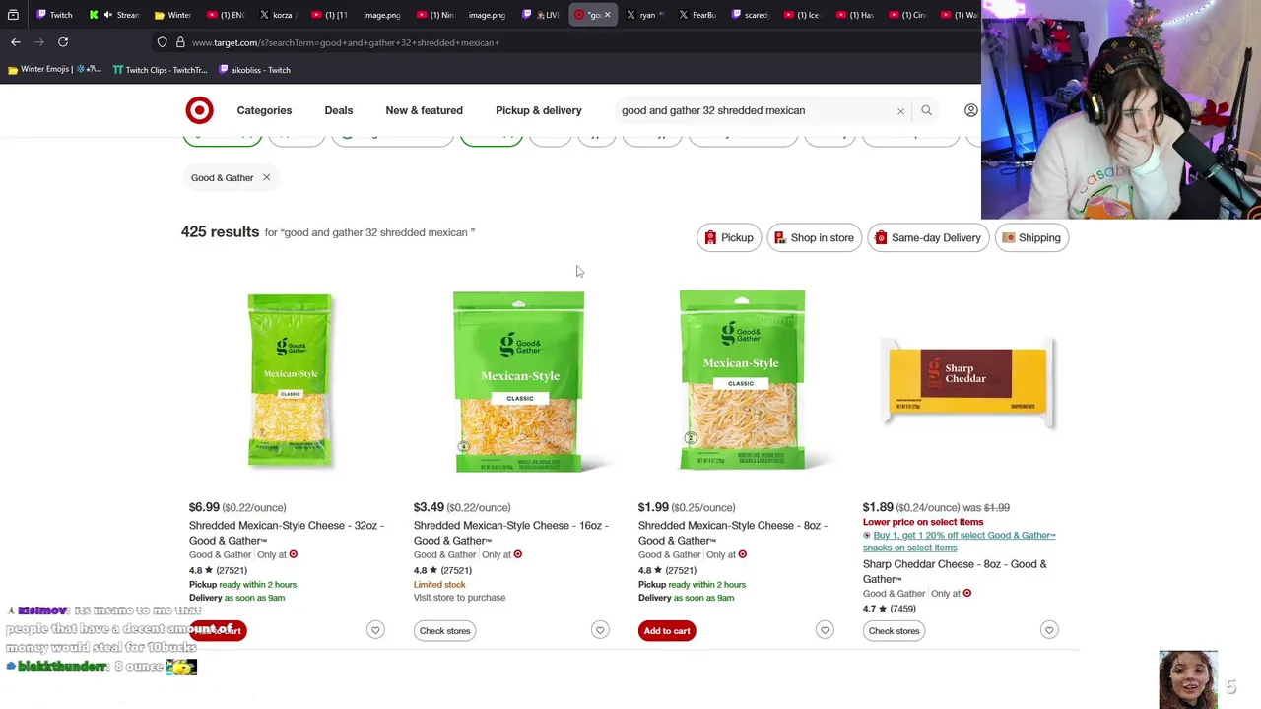Click the search magnifier icon
1261x709 pixels.
click(x=926, y=110)
